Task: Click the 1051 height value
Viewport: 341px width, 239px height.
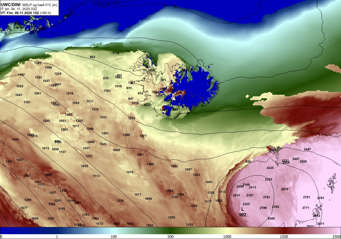Action: pyautogui.click(x=103, y=117)
